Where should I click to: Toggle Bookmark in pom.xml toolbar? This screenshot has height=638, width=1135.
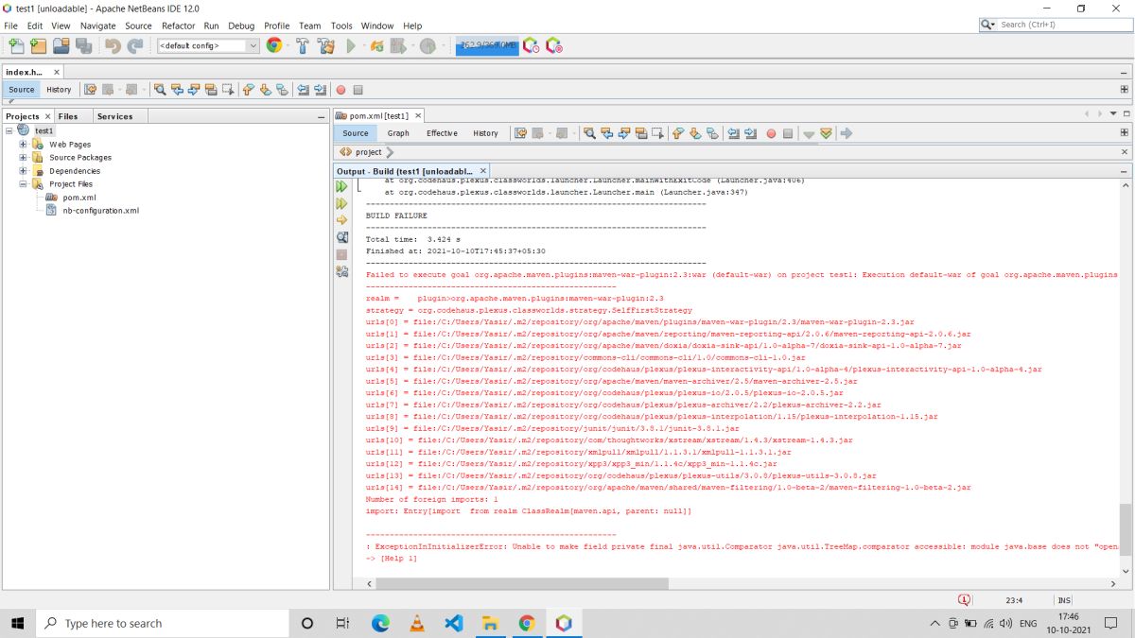tap(712, 133)
